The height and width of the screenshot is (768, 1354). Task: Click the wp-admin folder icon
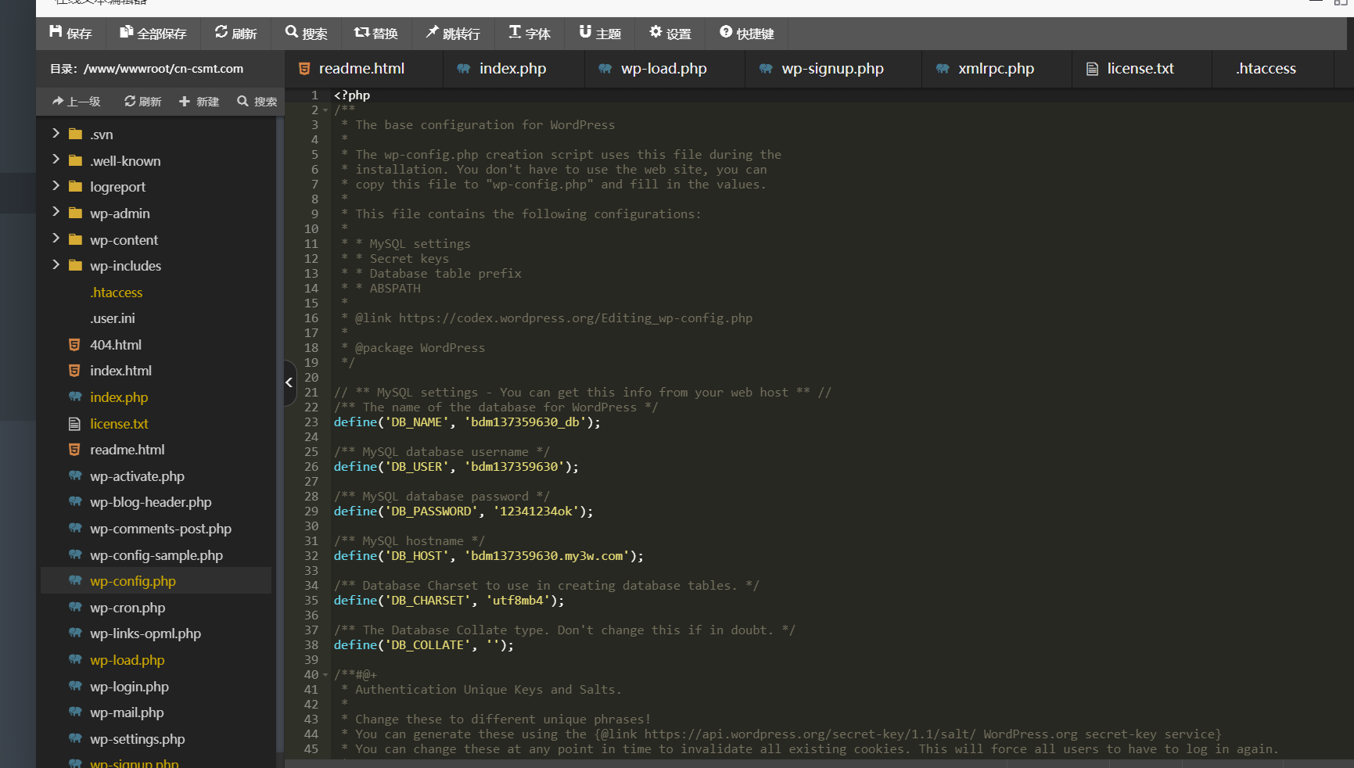point(75,213)
